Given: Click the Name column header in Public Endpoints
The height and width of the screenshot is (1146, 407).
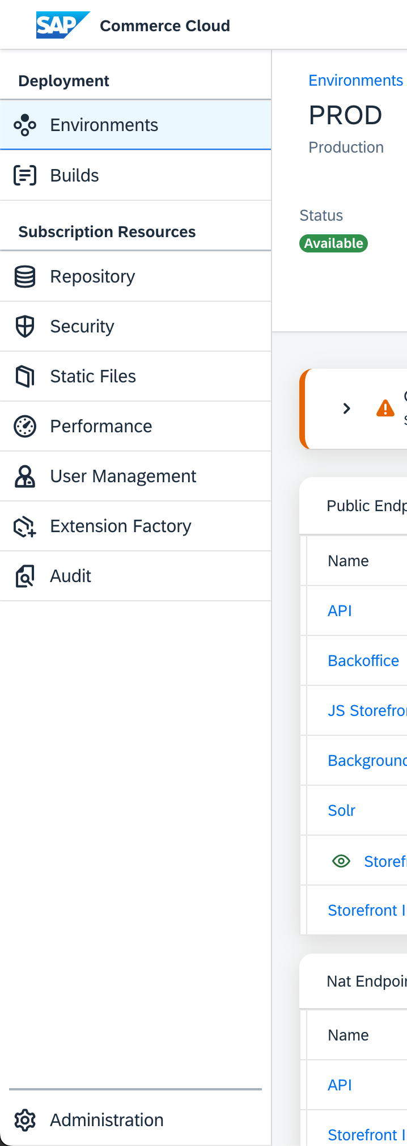Looking at the screenshot, I should click(x=349, y=561).
